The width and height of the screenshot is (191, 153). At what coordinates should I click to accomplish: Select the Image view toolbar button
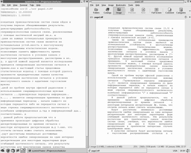point(119,11)
